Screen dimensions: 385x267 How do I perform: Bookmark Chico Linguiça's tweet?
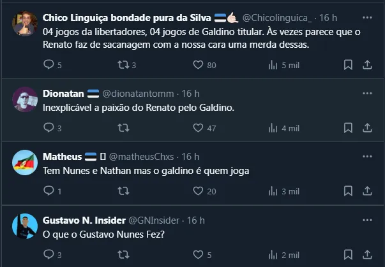pos(348,64)
